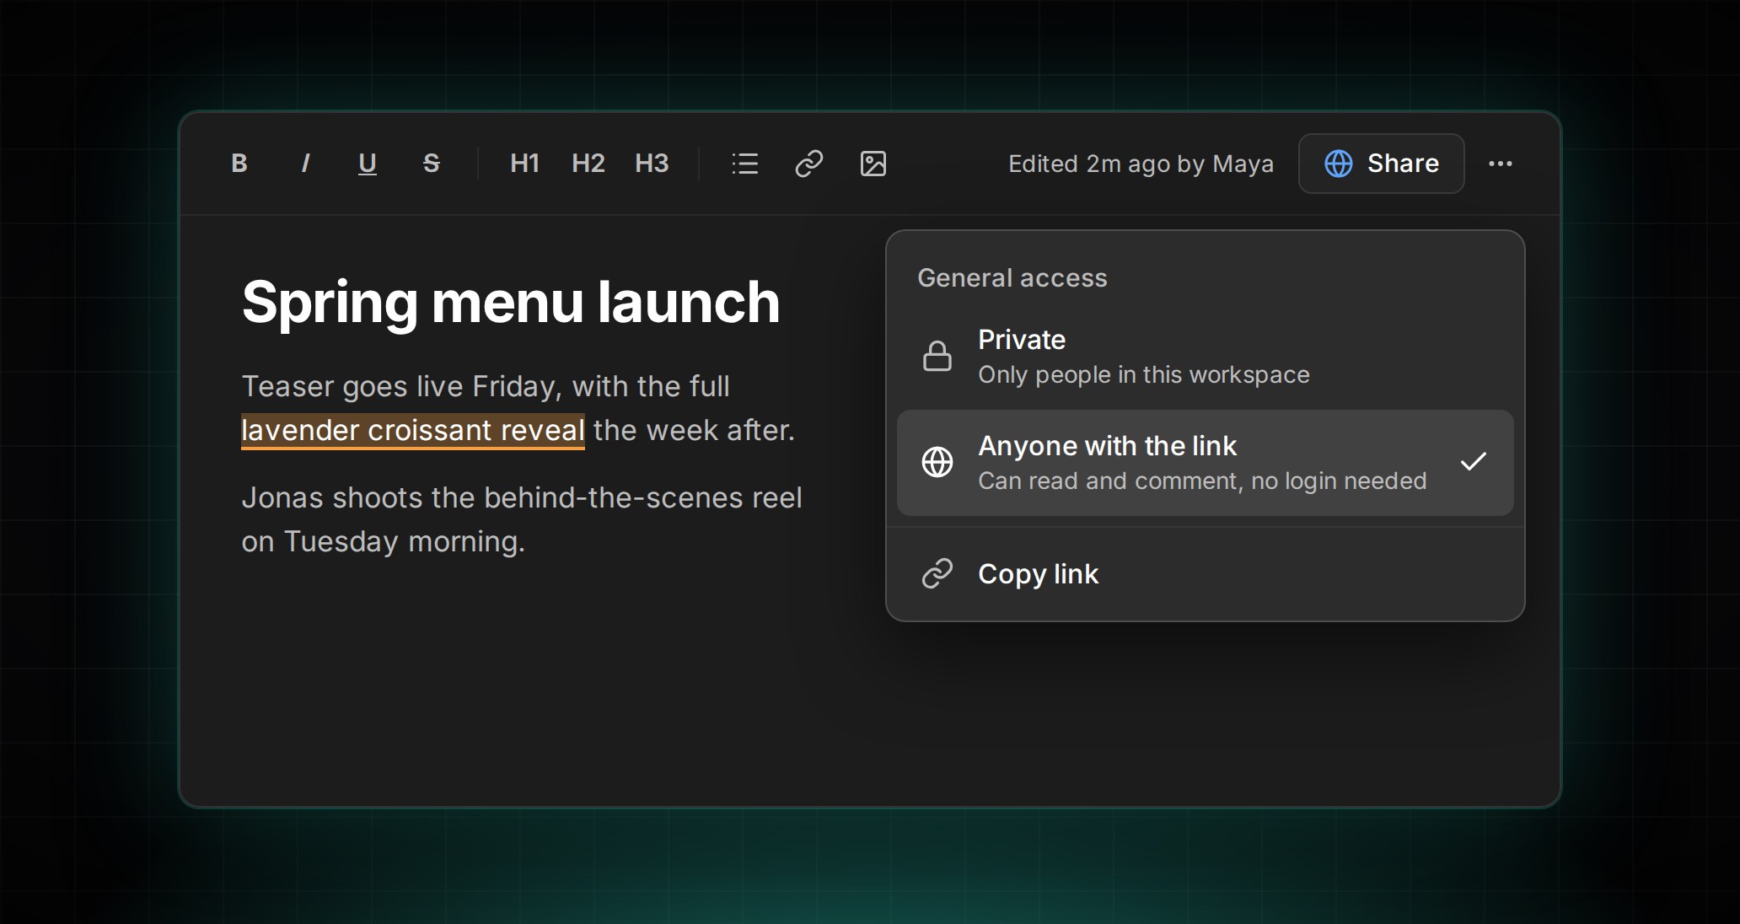This screenshot has width=1740, height=924.
Task: Insert a hyperlink from toolbar
Action: click(x=809, y=164)
